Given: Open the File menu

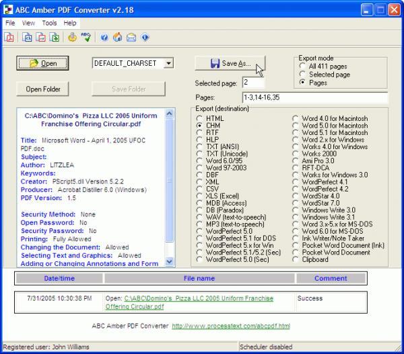Looking at the screenshot, I should [x=10, y=23].
